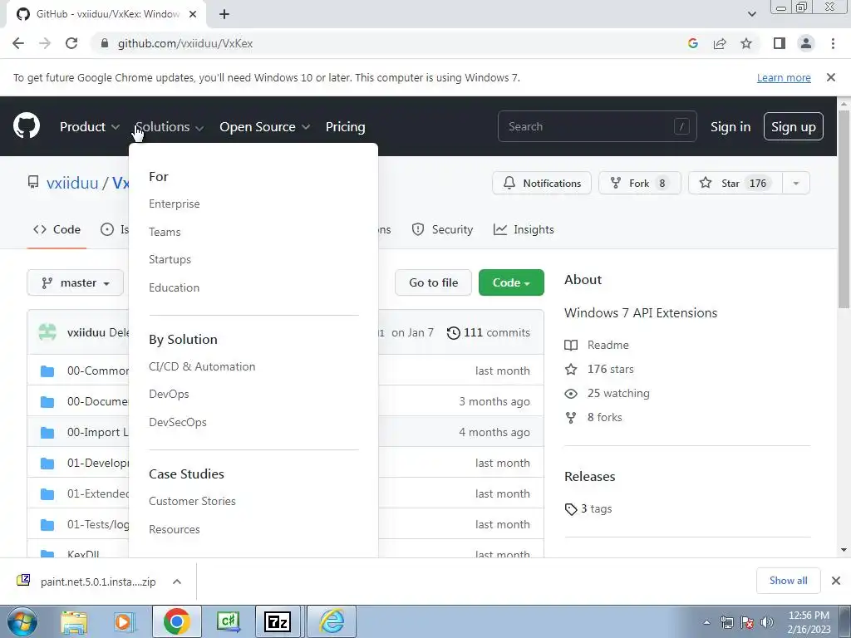Dismiss the Chrome update notice bar

click(830, 77)
